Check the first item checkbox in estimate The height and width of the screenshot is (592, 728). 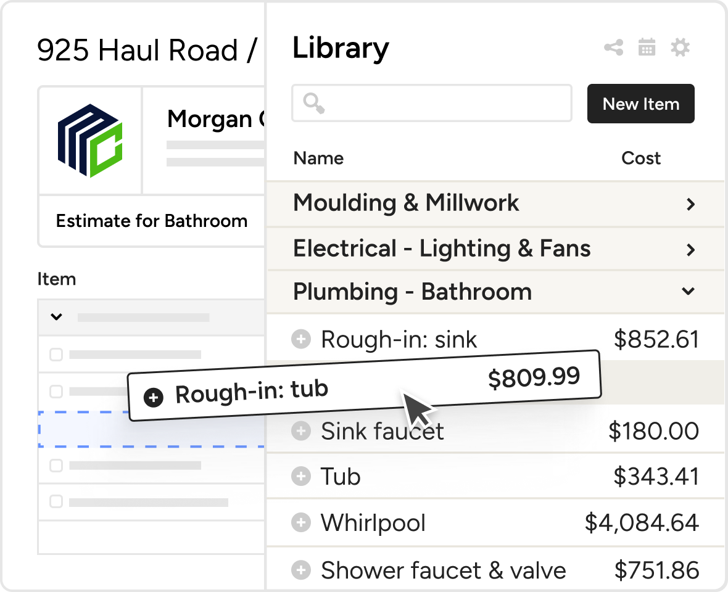pos(56,355)
